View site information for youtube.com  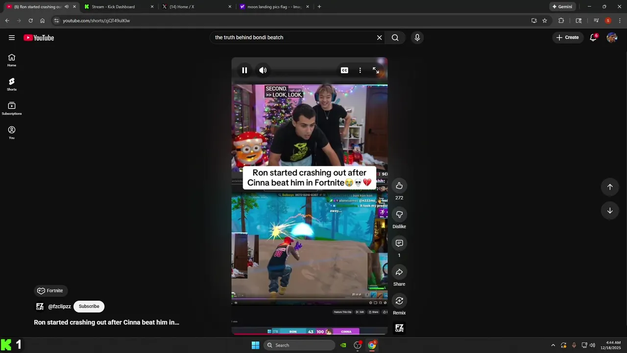point(56,21)
